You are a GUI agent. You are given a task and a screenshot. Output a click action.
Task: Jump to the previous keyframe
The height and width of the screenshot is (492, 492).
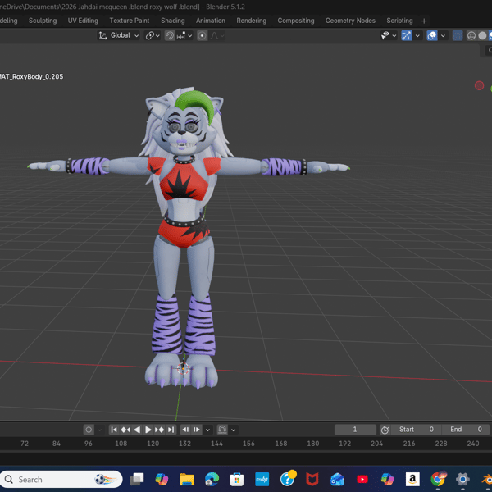(x=125, y=430)
